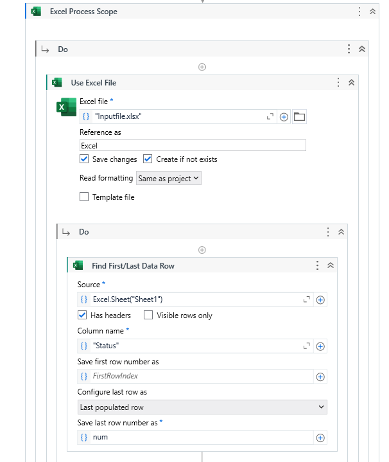This screenshot has width=389, height=462.
Task: Click the Reference as text field
Action: coord(192,146)
